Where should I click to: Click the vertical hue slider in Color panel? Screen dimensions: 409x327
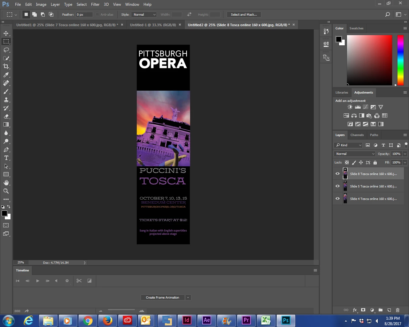click(400, 60)
